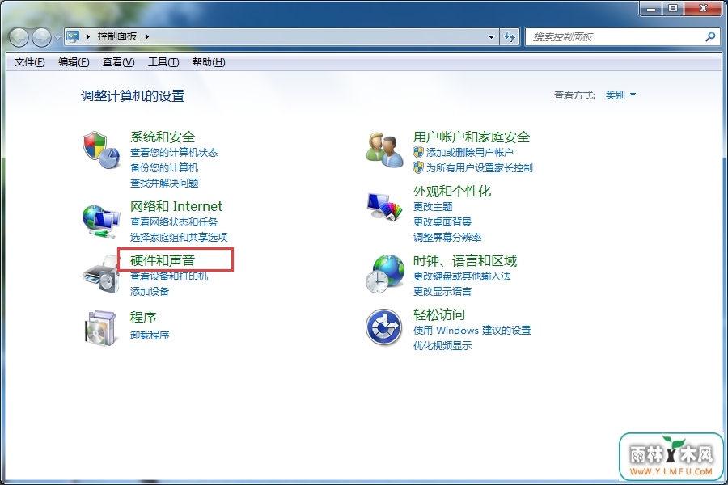Open the 文件(F) menu

(30, 62)
